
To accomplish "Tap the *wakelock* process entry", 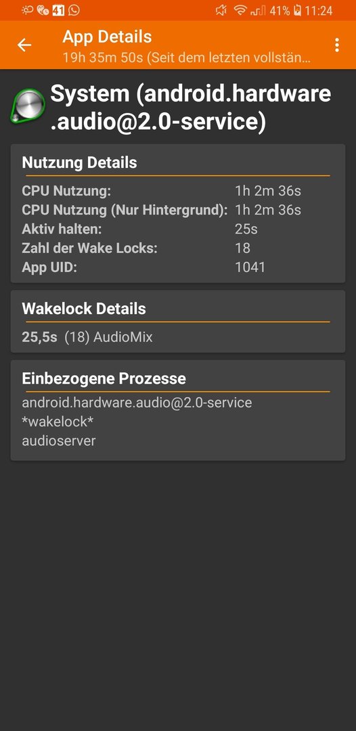I will point(58,422).
